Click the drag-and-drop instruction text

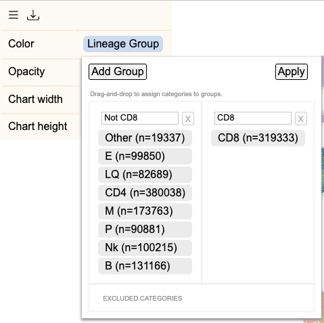tap(156, 94)
